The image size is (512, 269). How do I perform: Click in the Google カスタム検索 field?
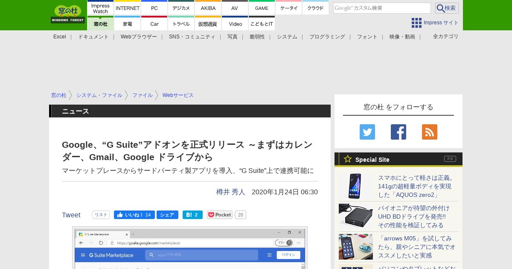tap(382, 8)
